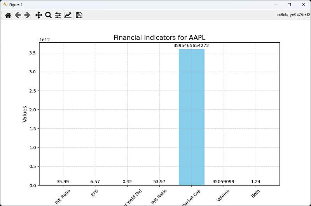Activate the Pan/Move axes tool

[x=38, y=15]
